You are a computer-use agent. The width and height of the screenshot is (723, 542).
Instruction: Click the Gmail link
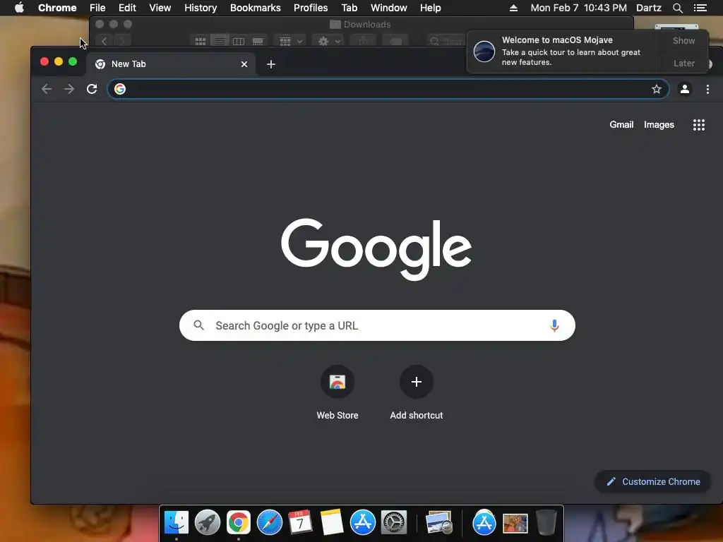[x=621, y=124]
